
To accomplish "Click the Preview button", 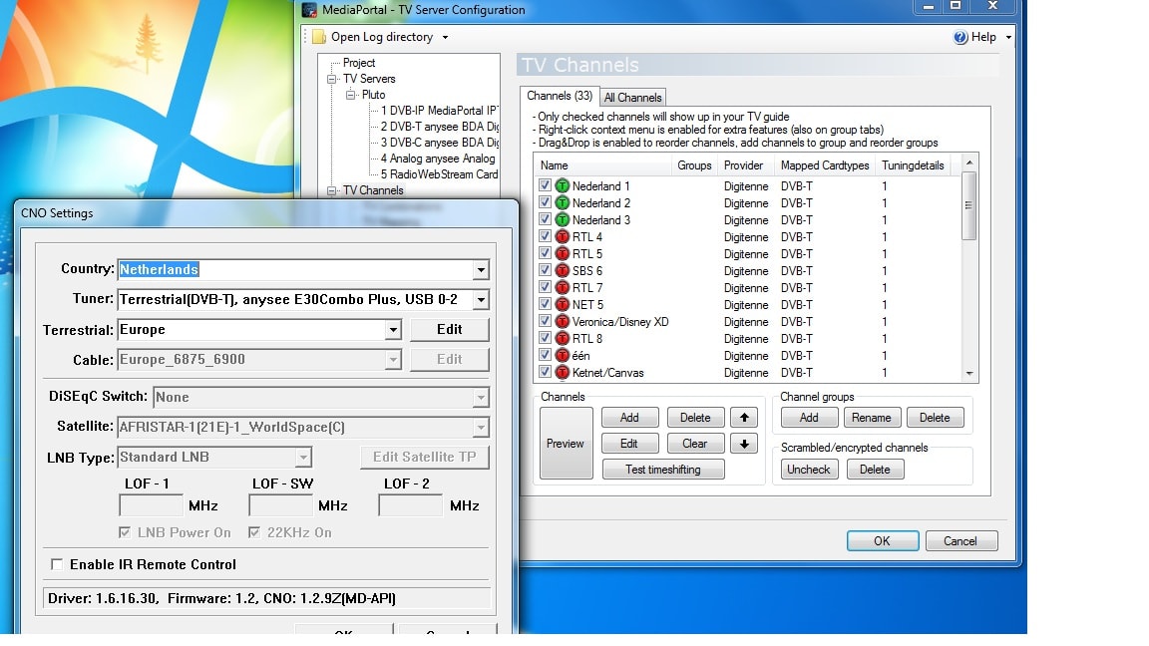I will point(566,443).
